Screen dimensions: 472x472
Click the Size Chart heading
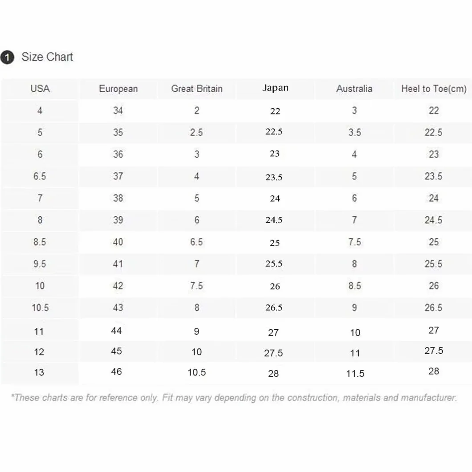(x=47, y=57)
